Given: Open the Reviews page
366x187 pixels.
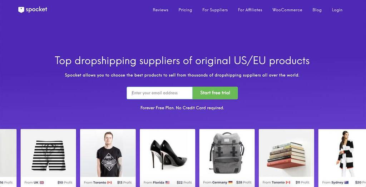Looking at the screenshot, I should tap(160, 10).
